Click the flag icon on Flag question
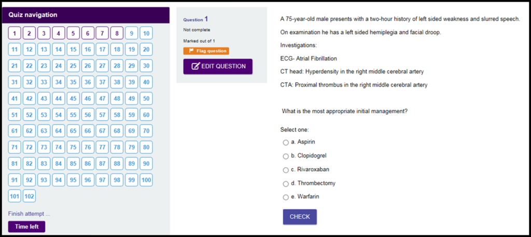 (191, 51)
